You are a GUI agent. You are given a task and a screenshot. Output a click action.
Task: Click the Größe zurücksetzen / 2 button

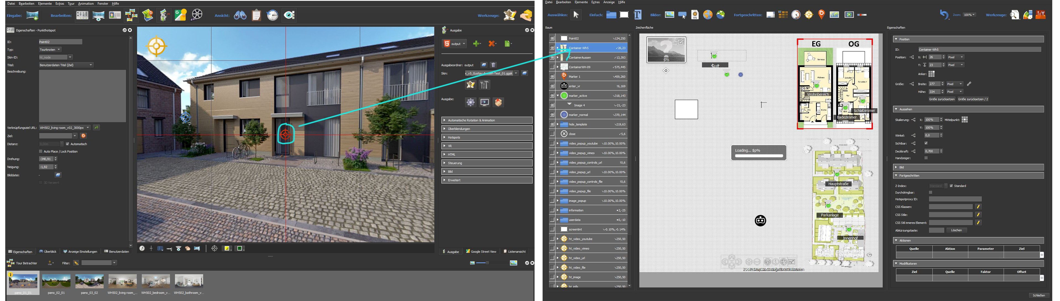pos(973,99)
